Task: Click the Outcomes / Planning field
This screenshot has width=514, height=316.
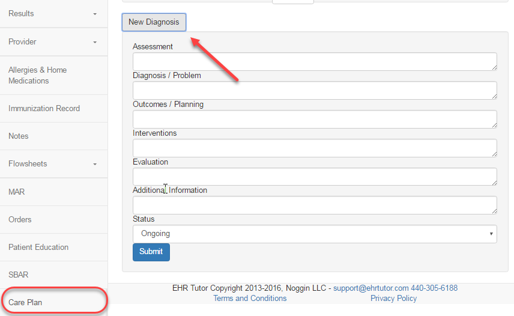Action: pos(315,119)
